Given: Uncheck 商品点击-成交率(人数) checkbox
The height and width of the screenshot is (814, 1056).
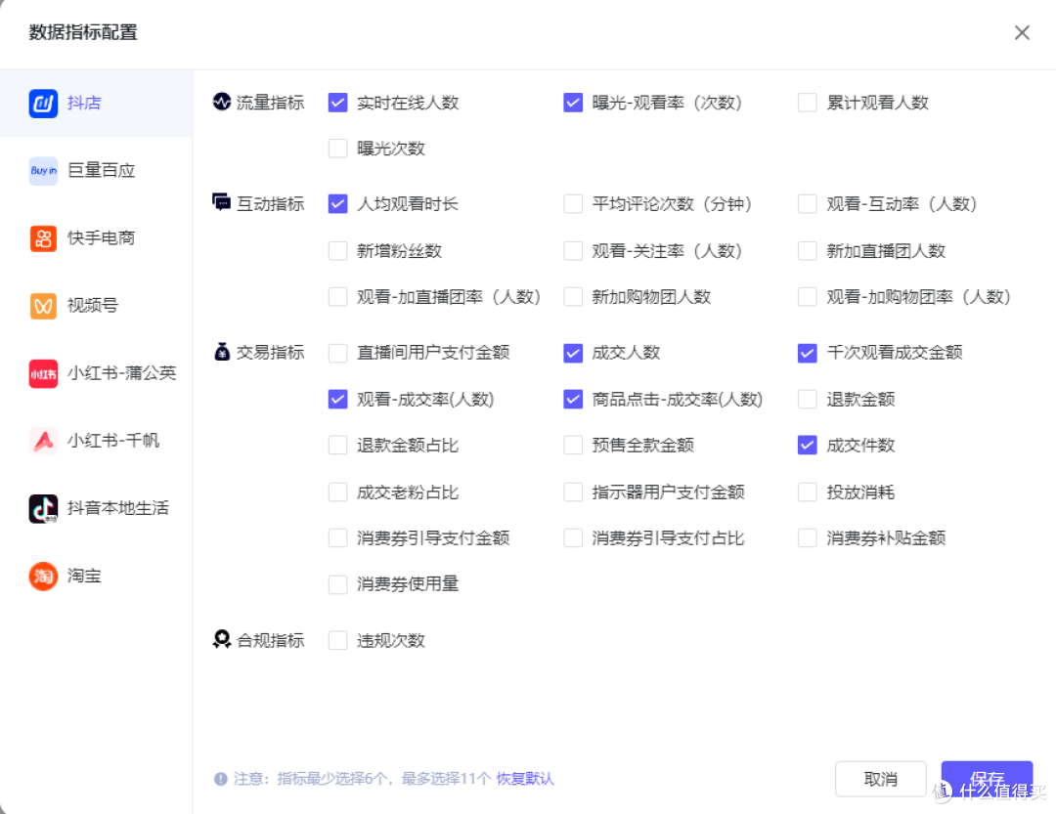Looking at the screenshot, I should point(573,399).
